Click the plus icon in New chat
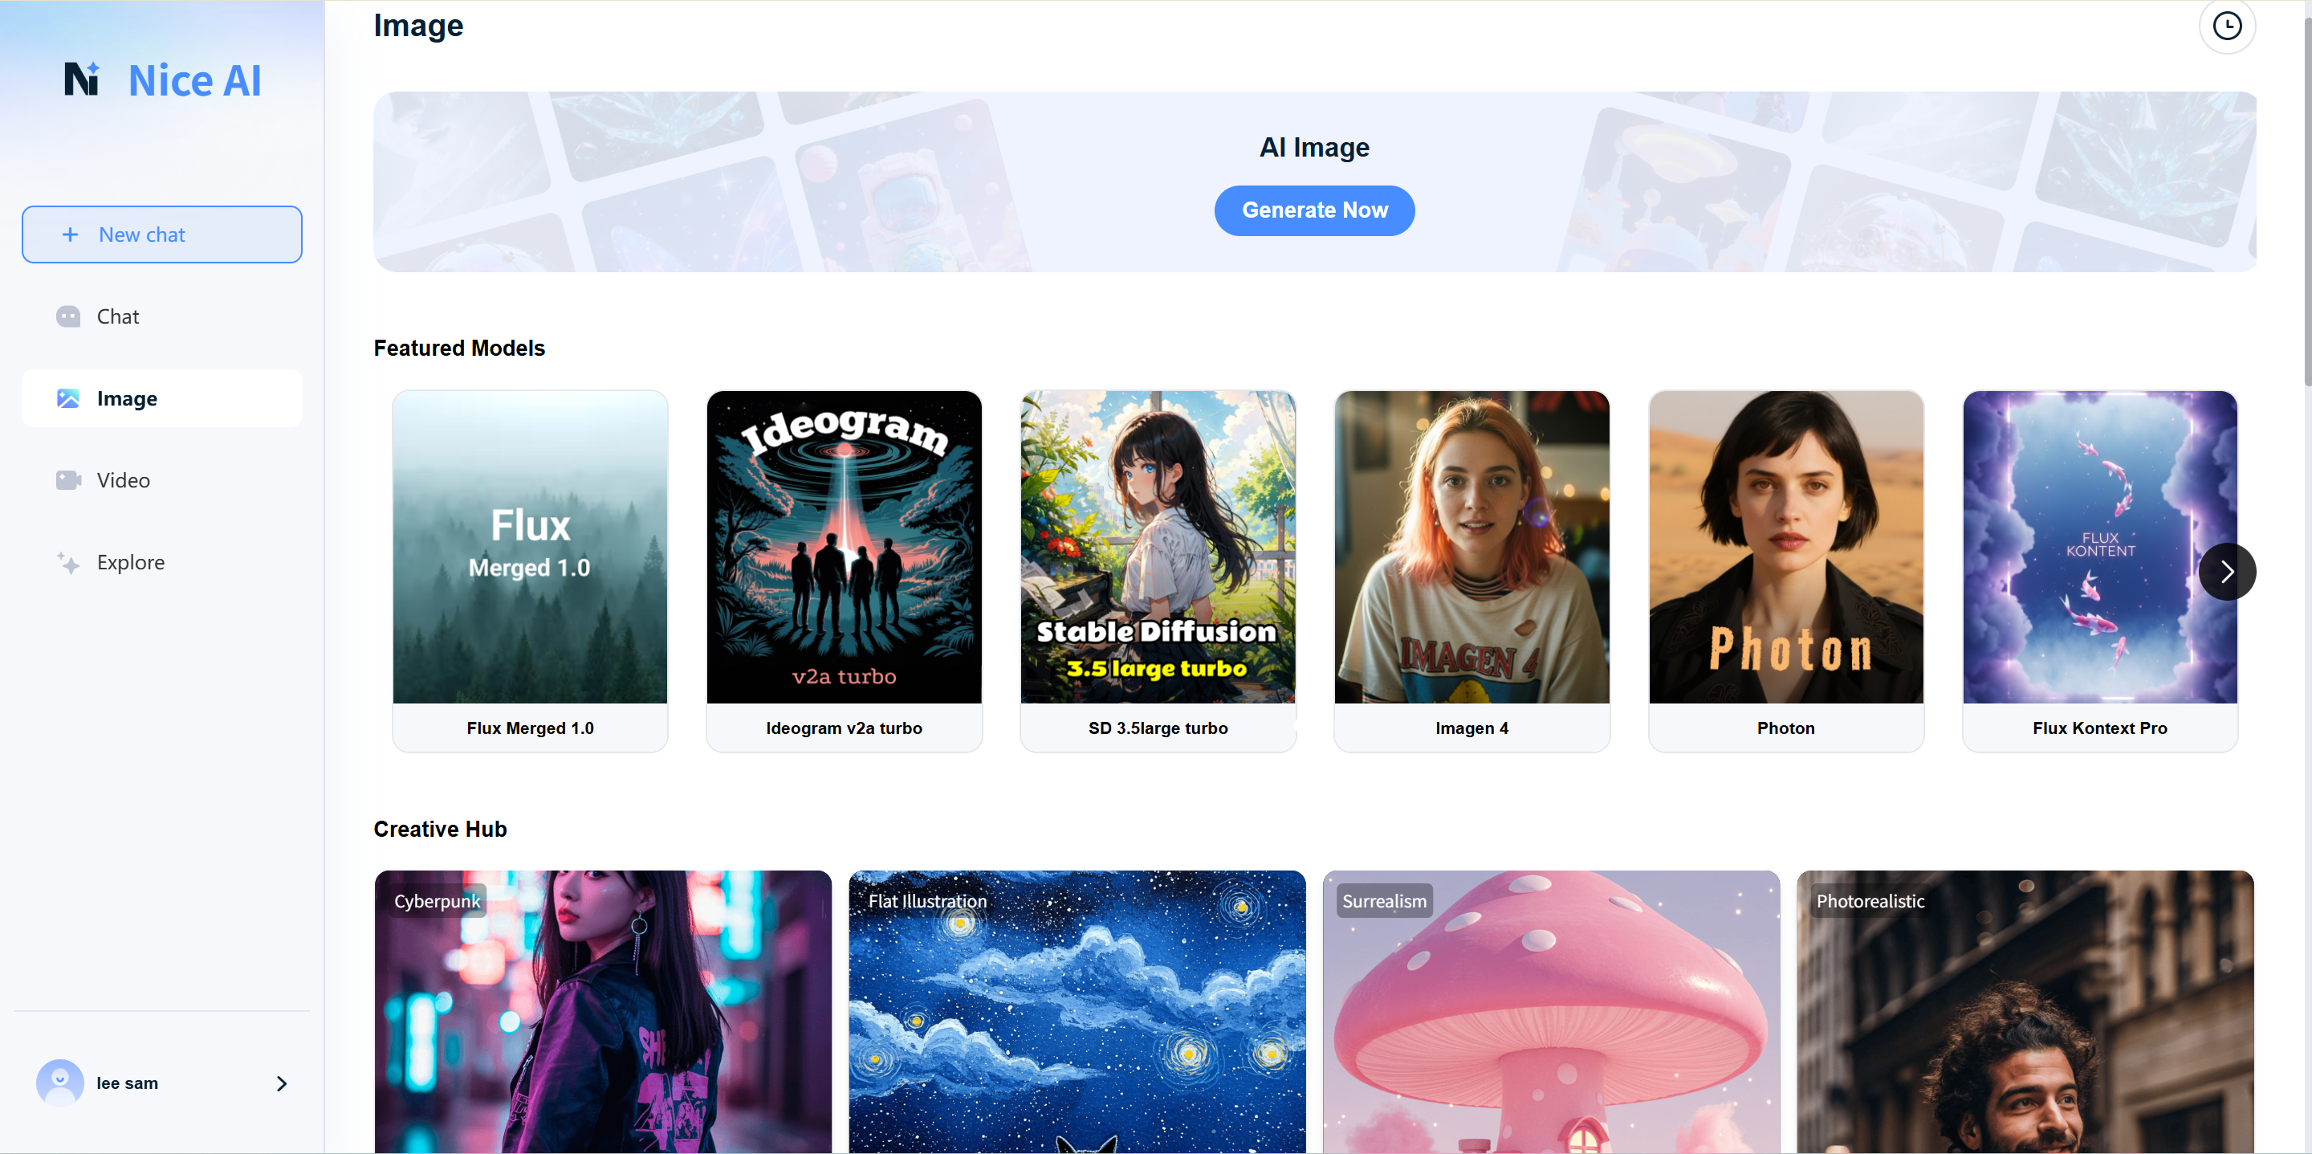 coord(70,234)
